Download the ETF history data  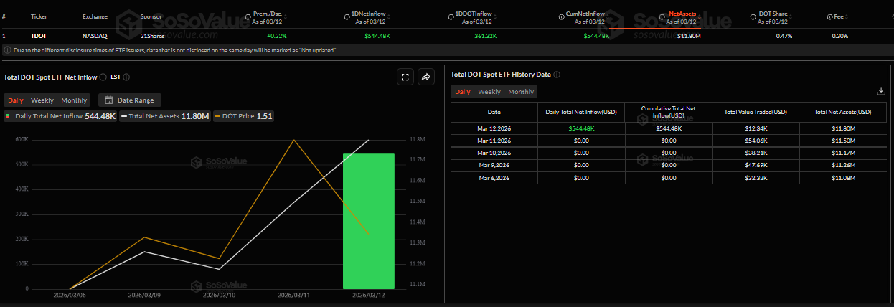click(881, 91)
